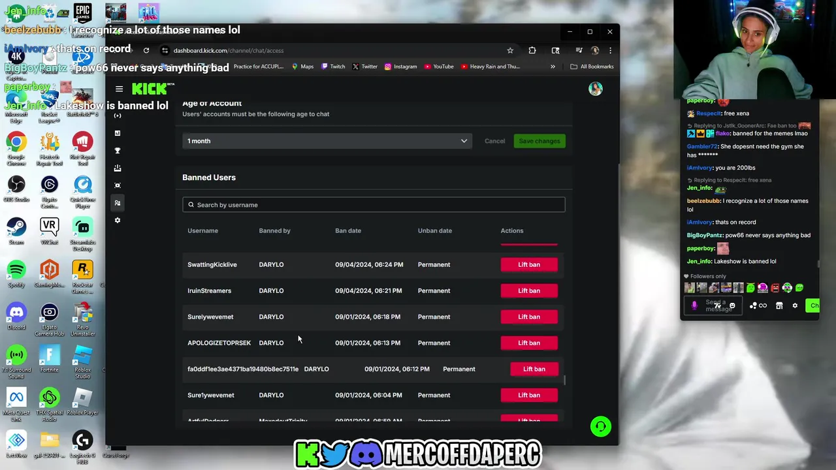The width and height of the screenshot is (836, 470).
Task: Select the '09/04/2024, 06:24 PM' ban date cell
Action: click(369, 264)
